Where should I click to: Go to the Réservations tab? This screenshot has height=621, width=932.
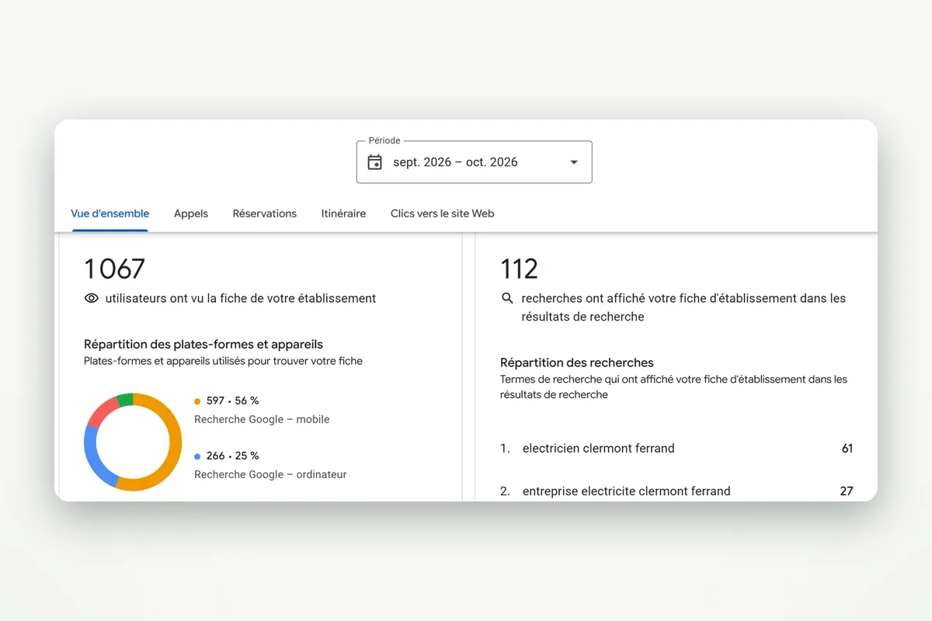(265, 213)
